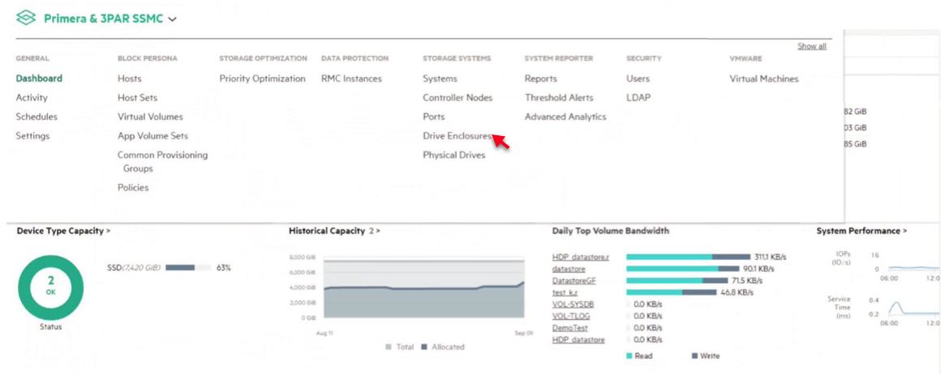Image resolution: width=941 pixels, height=375 pixels.
Task: Click the HPE stacked-layers logo icon
Action: [26, 19]
